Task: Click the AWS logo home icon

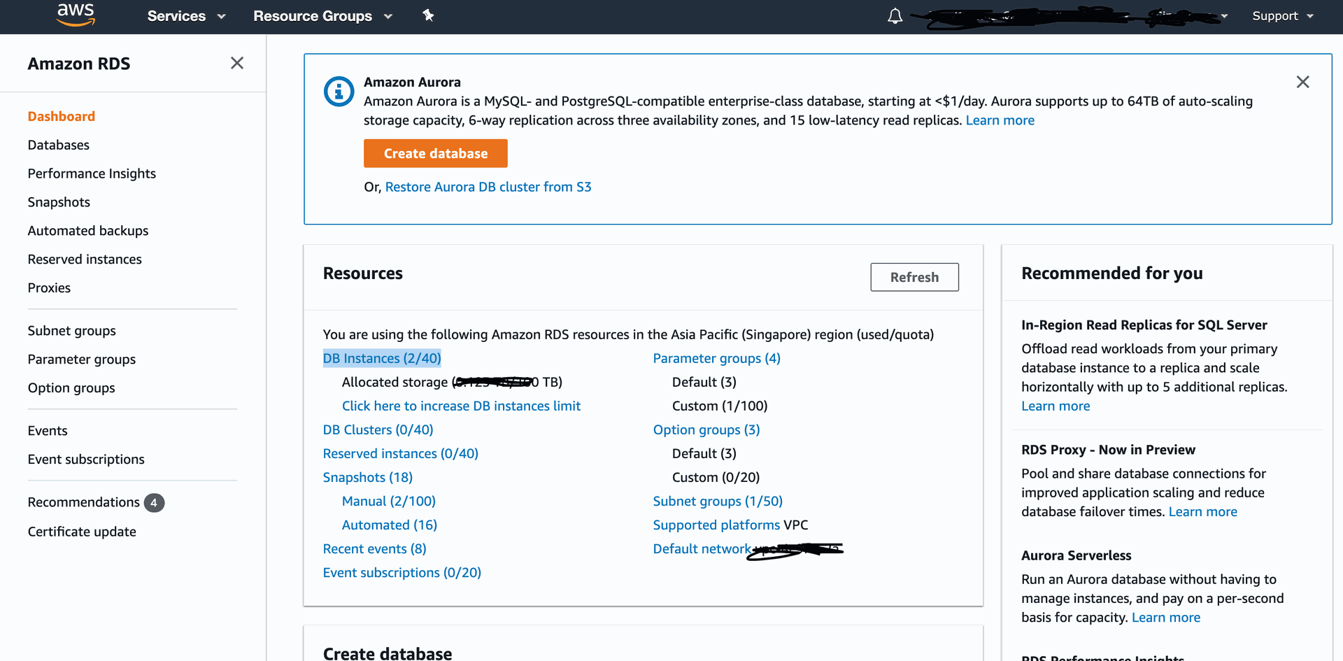Action: click(76, 15)
